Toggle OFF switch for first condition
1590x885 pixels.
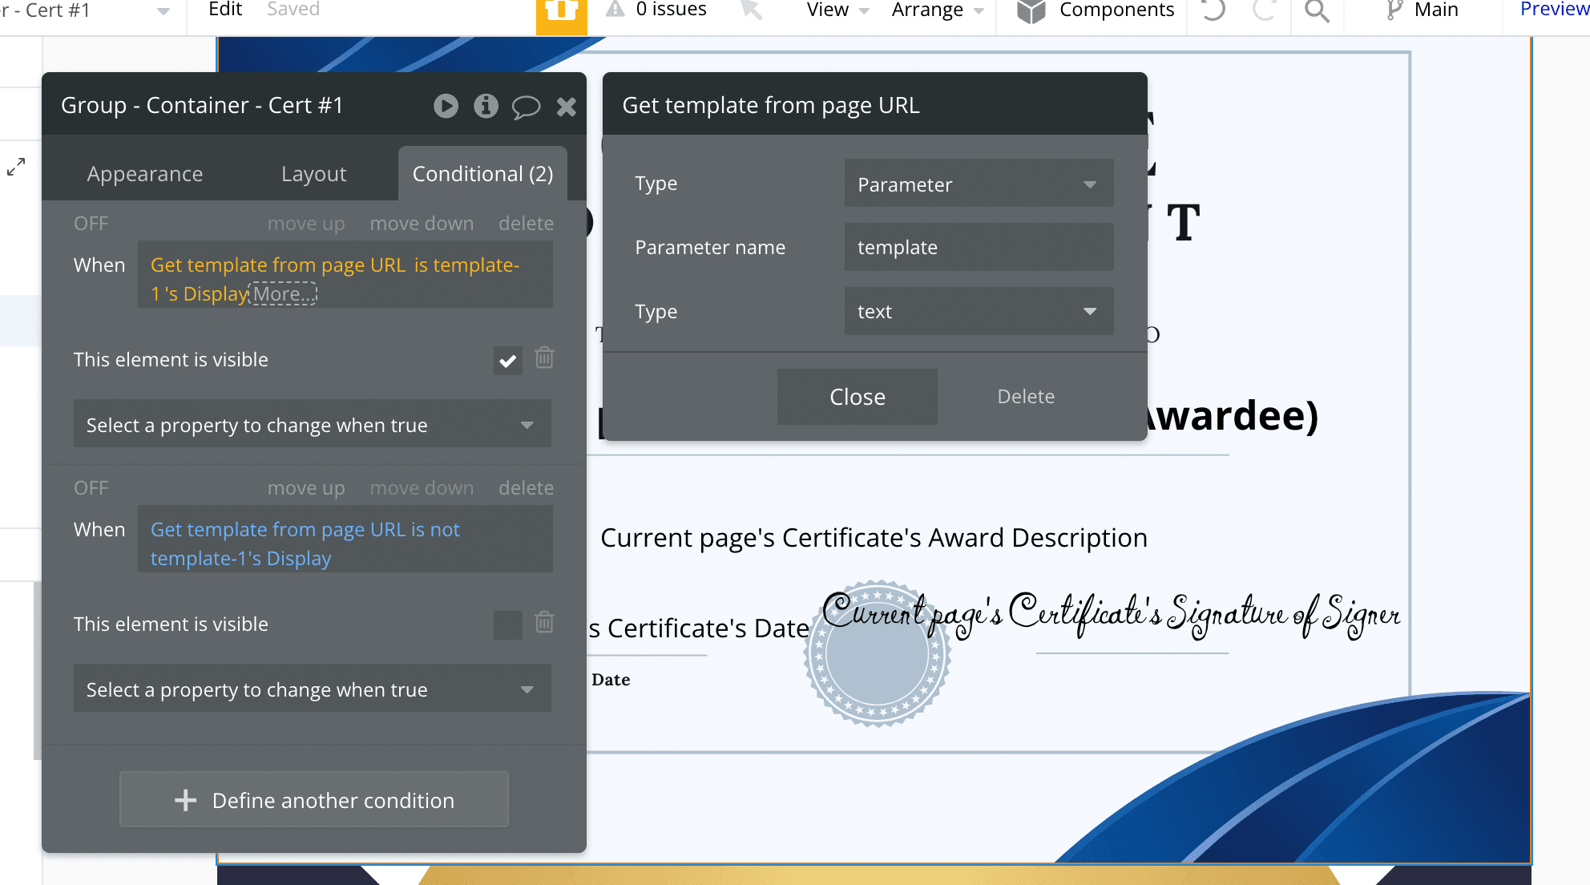click(x=91, y=224)
